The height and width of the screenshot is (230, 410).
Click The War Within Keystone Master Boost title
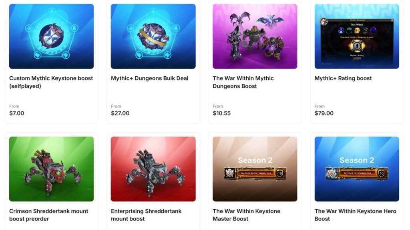pos(246,215)
